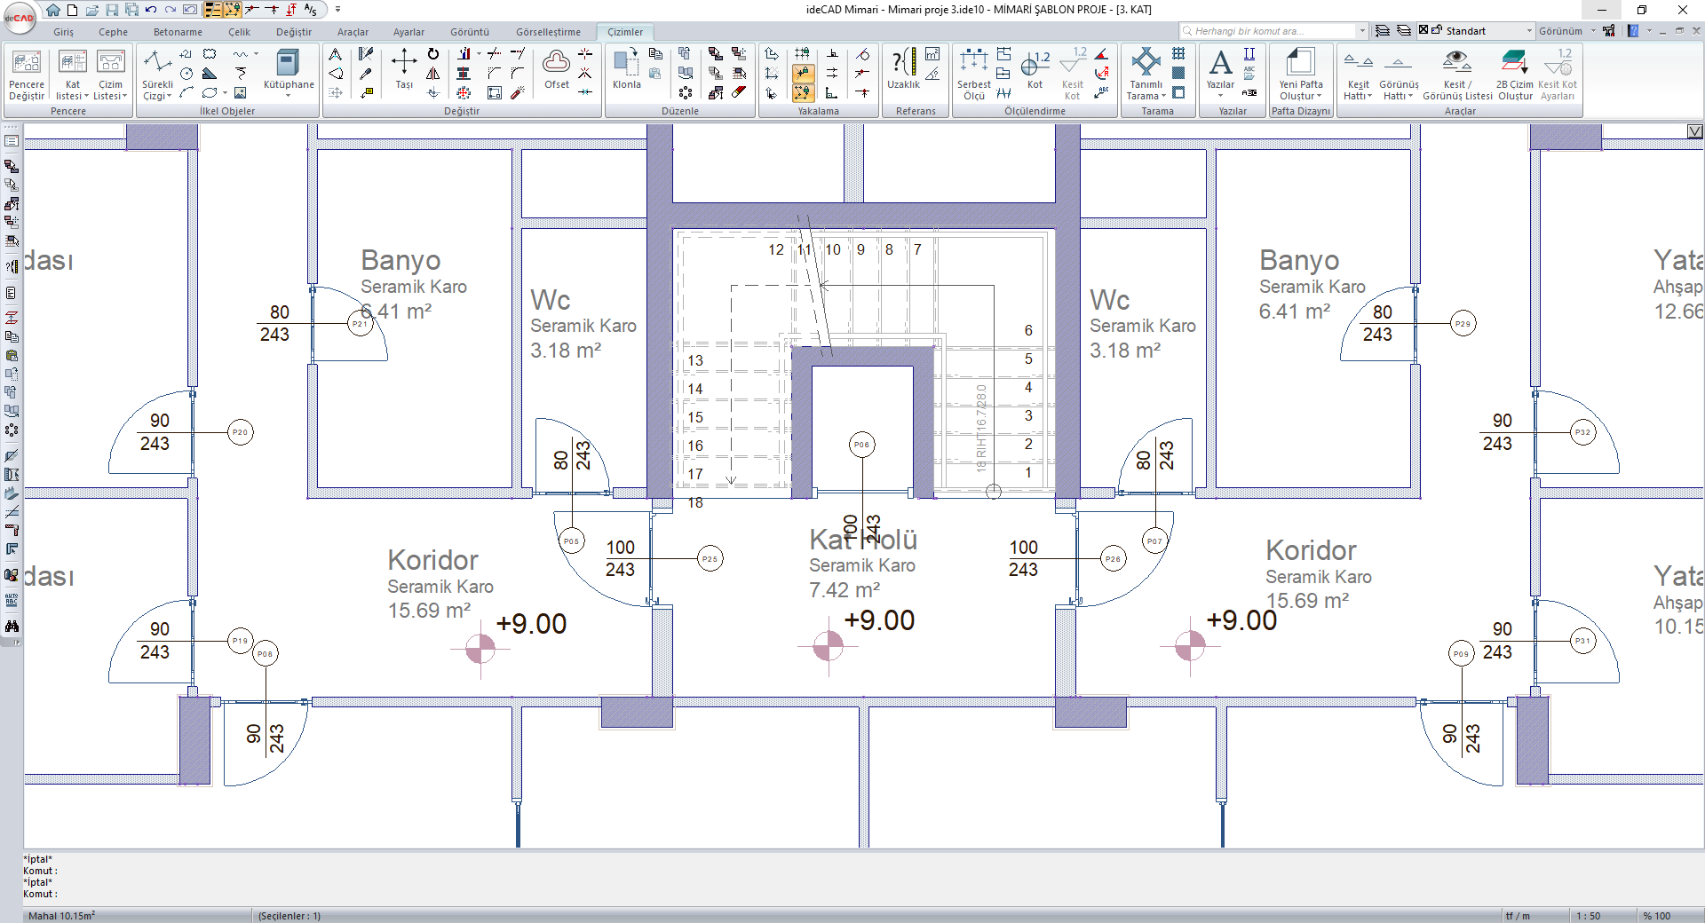Click the Kesit Kot button
This screenshot has width=1705, height=923.
coord(1073,75)
